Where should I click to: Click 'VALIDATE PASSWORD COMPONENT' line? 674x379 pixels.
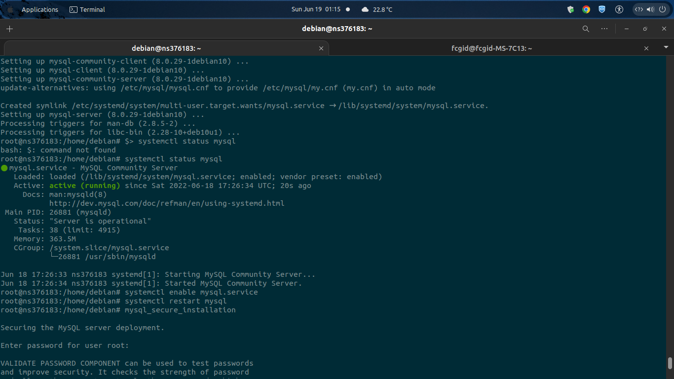[127, 363]
